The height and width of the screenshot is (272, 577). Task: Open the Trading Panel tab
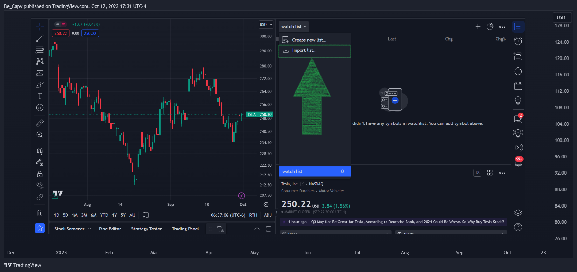(185, 229)
